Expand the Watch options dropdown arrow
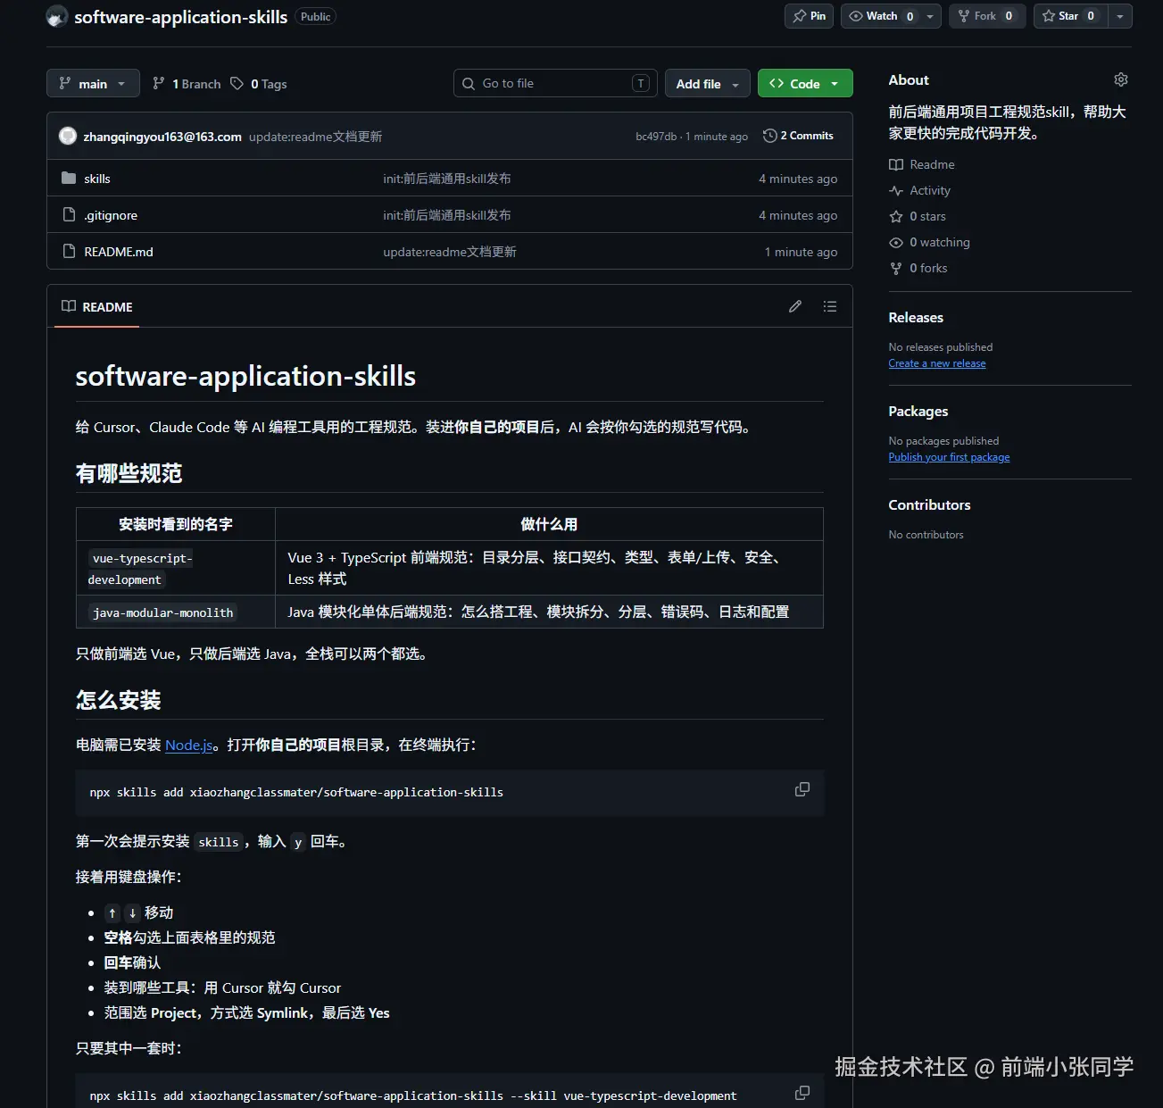 [x=930, y=16]
